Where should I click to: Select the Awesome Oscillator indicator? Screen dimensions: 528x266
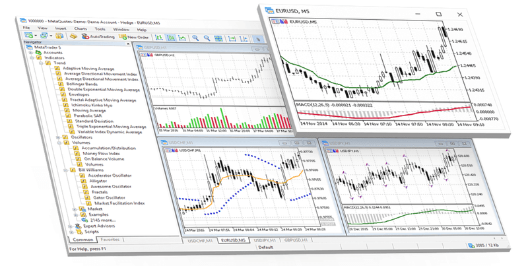(110, 186)
